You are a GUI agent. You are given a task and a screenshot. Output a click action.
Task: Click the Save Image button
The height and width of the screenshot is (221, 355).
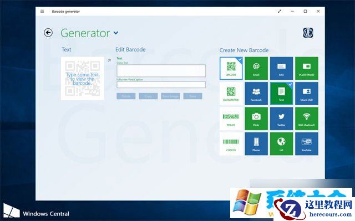coord(170,96)
